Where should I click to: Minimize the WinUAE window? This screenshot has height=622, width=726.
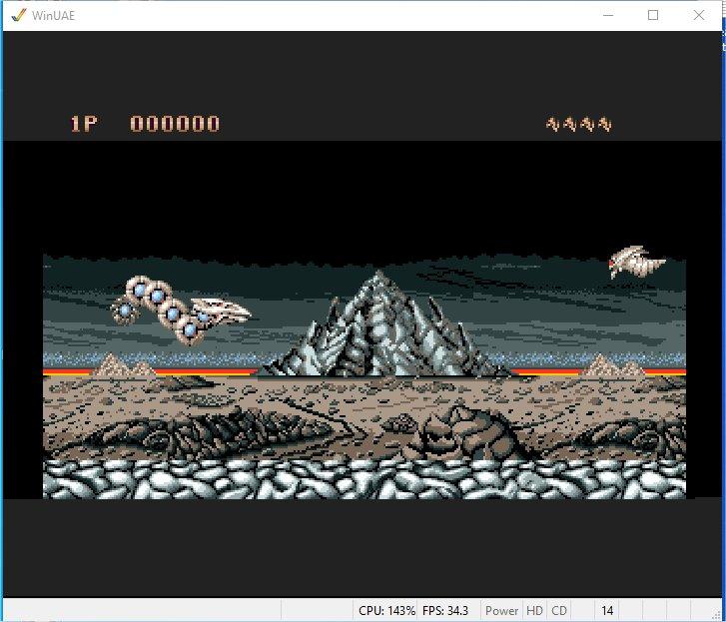[608, 15]
